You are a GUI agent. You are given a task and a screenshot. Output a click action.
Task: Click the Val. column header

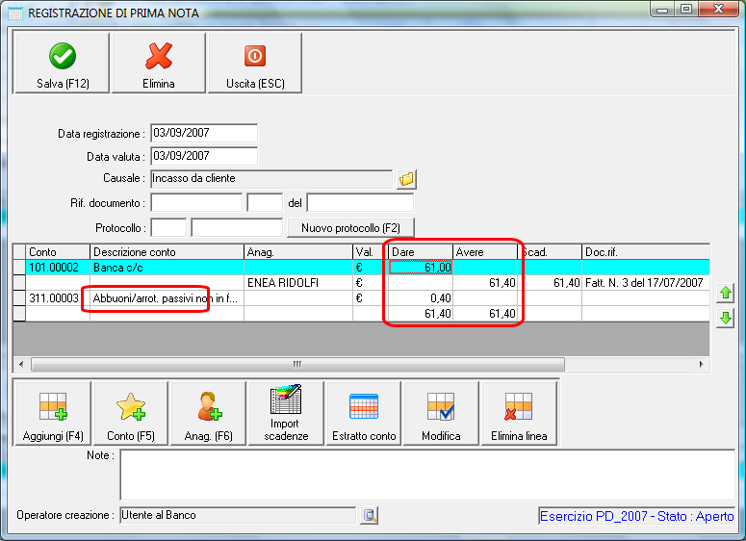(371, 251)
